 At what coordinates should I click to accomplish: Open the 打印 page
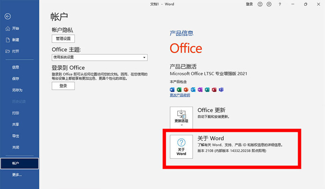click(x=15, y=113)
